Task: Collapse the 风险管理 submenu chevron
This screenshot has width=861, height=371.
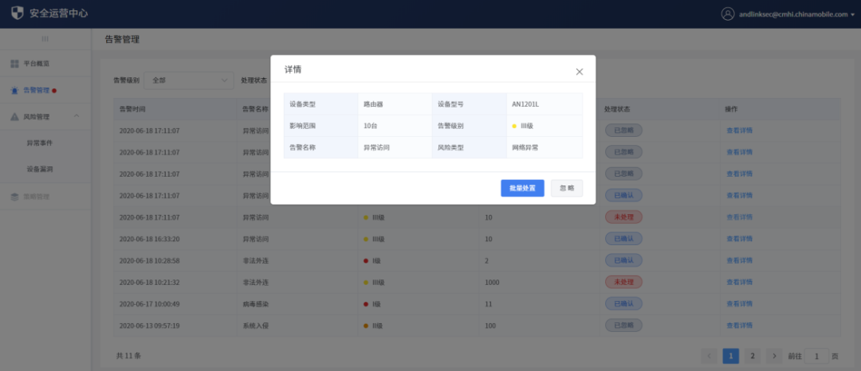Action: 77,116
